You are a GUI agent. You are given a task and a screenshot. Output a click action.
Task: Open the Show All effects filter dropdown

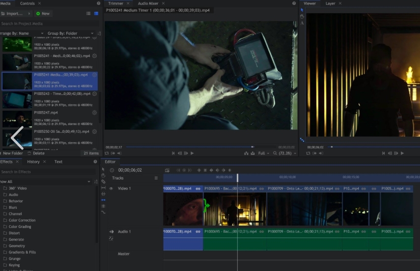pyautogui.click(x=46, y=181)
